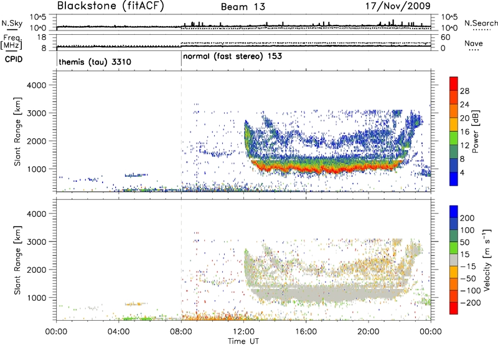Screen dimensions: 498x345
Task: Click the velocity panel 'Slant Range [km]' label
Action: click(17, 260)
